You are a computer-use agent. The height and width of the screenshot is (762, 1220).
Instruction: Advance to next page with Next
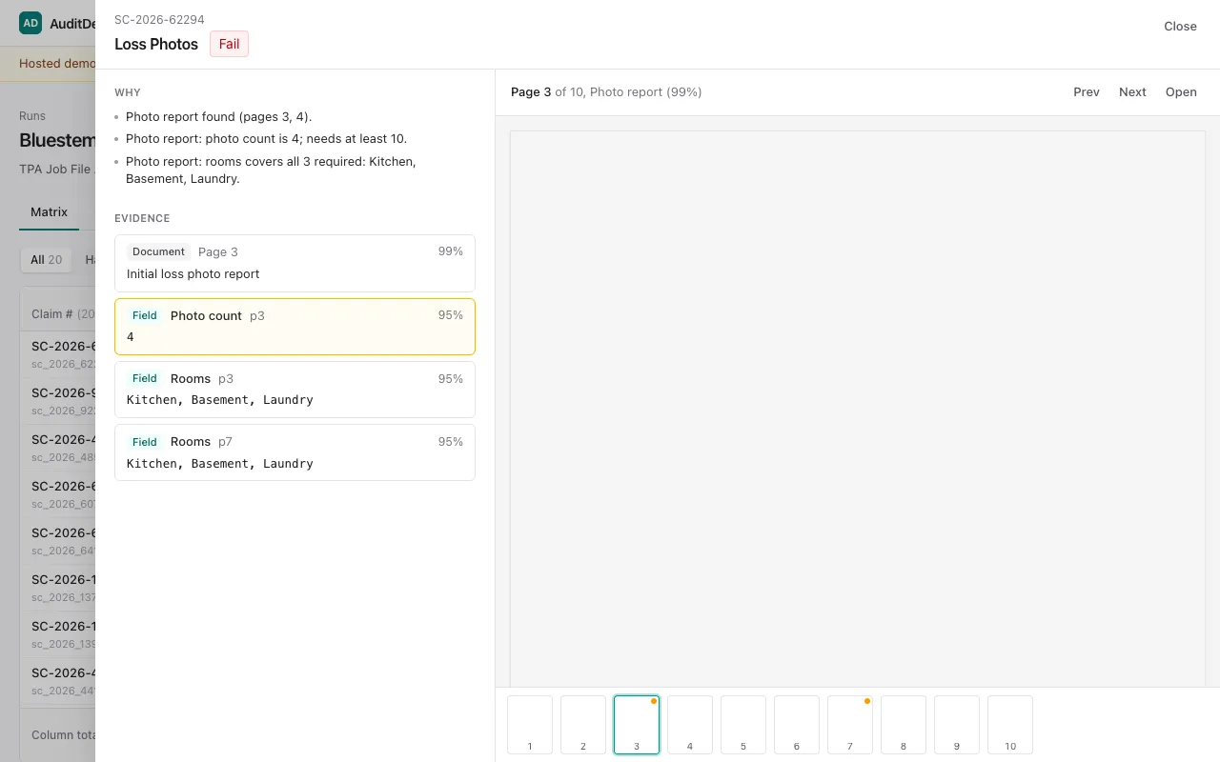(1132, 92)
